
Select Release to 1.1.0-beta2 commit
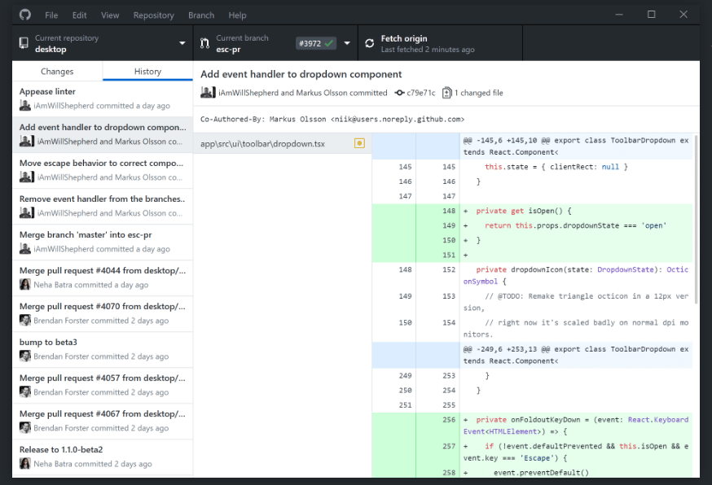point(103,457)
